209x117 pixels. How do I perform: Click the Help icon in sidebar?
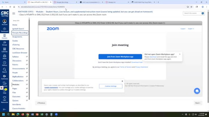pos(4,91)
